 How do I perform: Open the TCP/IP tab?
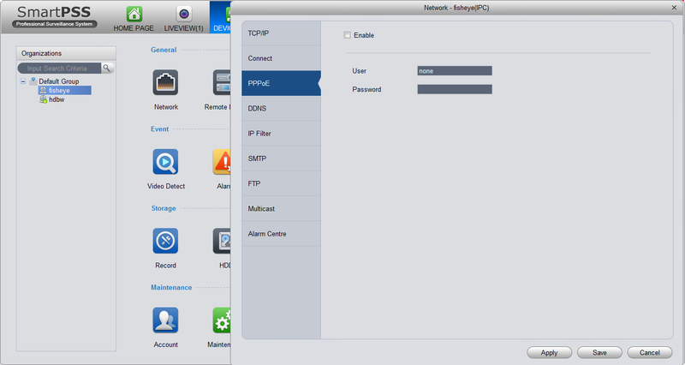pos(282,33)
